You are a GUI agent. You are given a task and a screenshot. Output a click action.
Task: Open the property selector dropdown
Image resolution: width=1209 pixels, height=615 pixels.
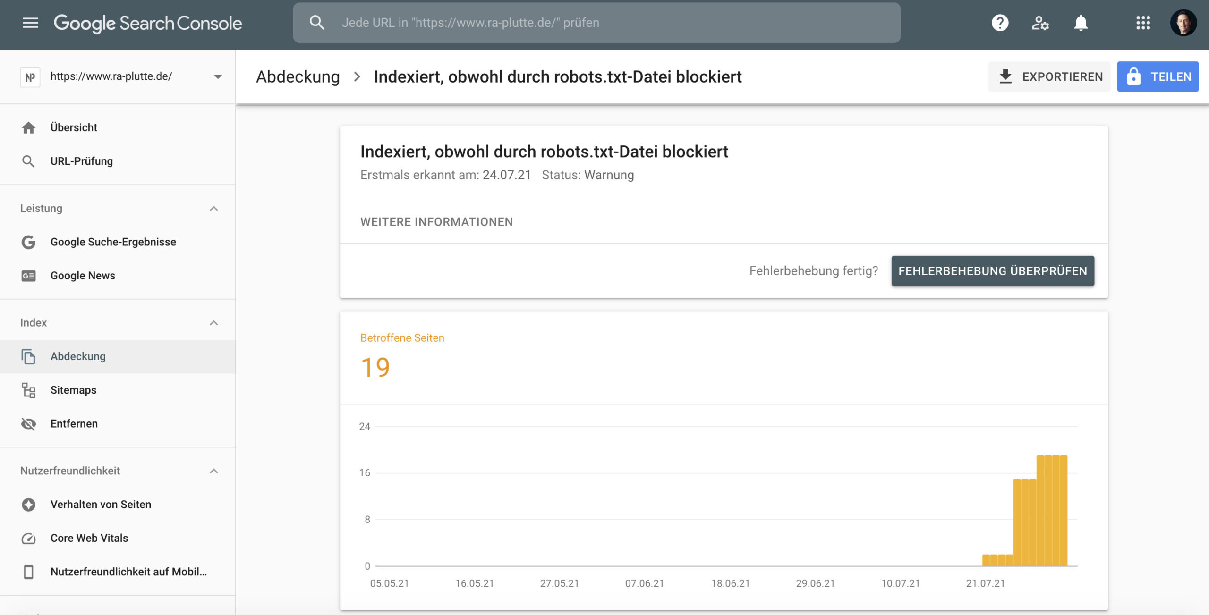pos(218,76)
